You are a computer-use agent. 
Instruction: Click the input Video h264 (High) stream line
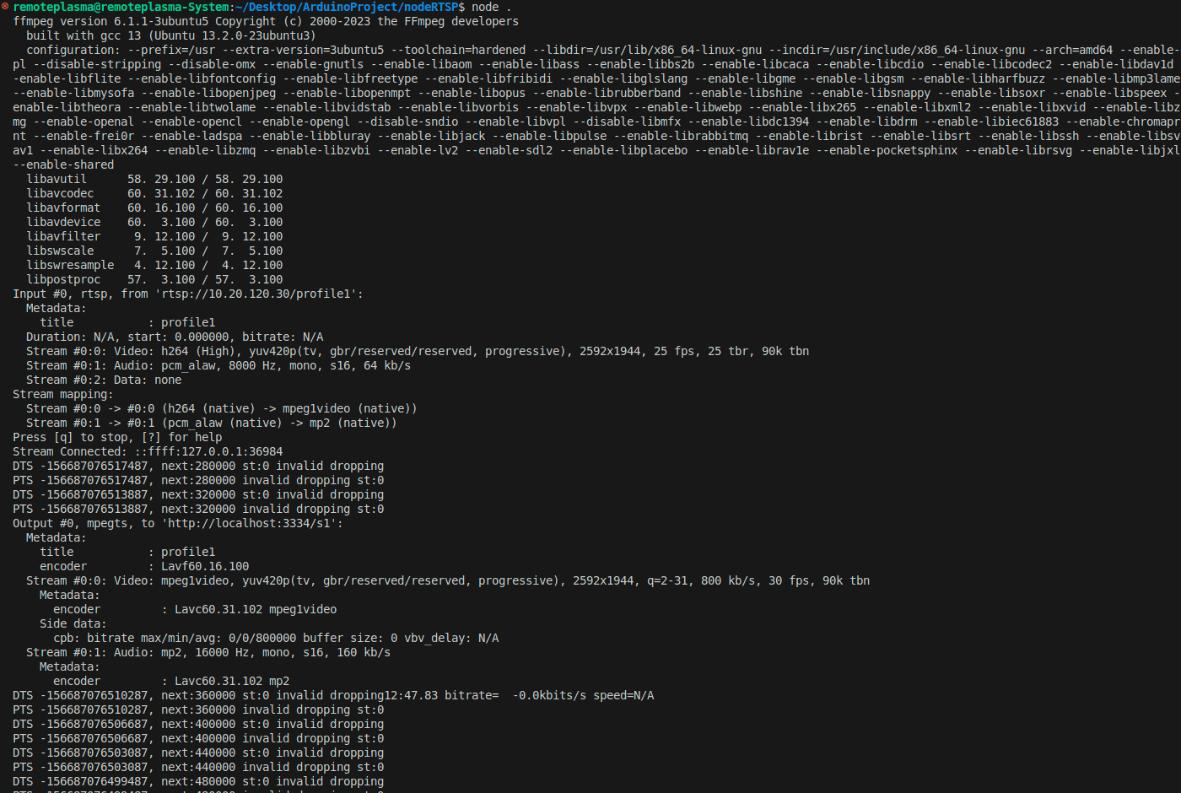tap(418, 351)
